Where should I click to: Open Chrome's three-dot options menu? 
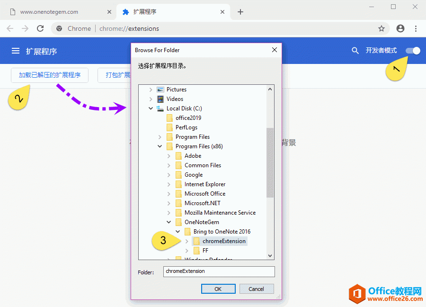[x=416, y=28]
